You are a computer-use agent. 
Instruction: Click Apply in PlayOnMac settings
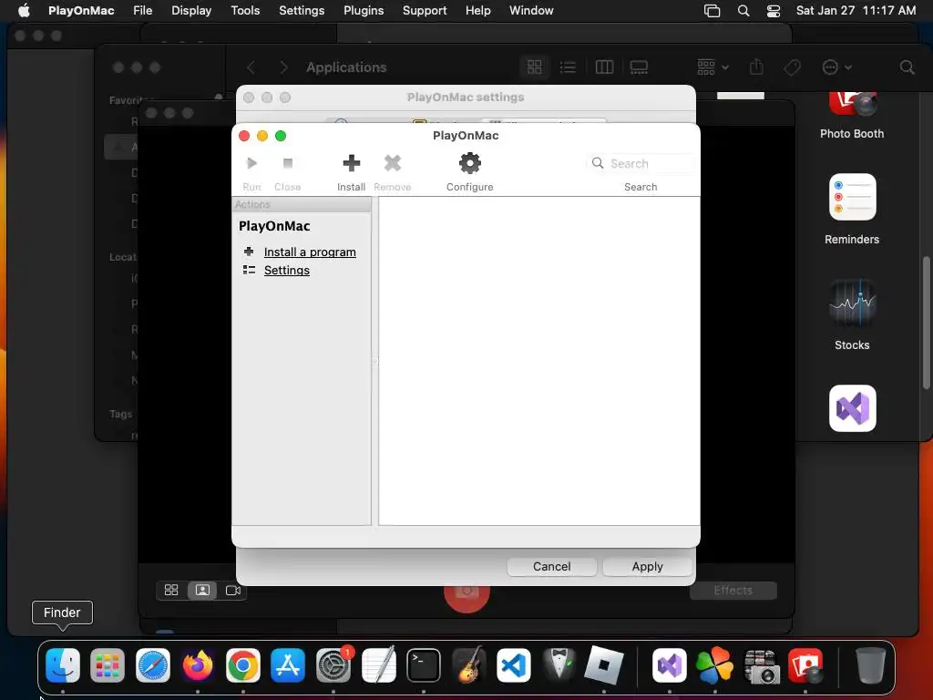[x=647, y=566]
